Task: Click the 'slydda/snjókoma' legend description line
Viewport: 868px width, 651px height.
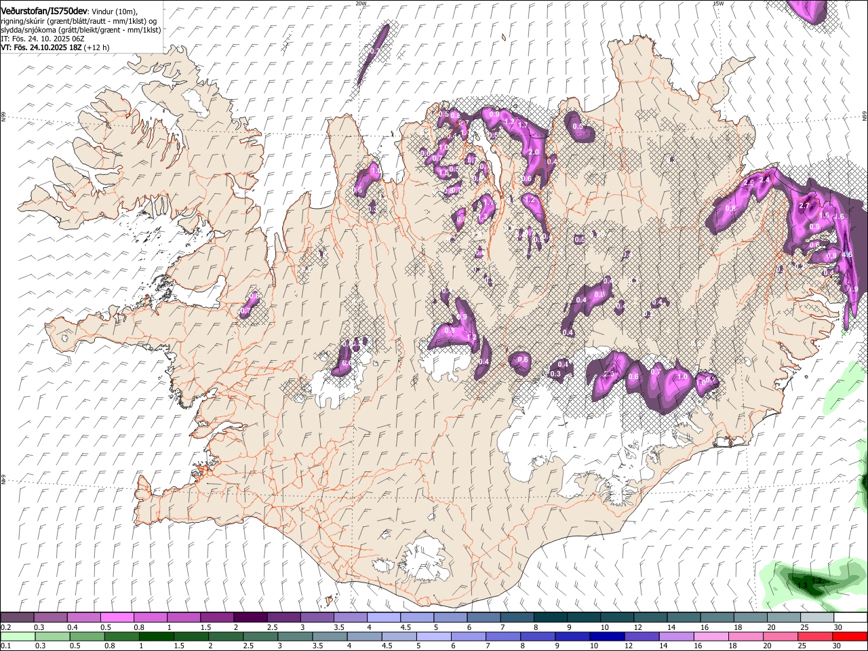Action: point(81,30)
